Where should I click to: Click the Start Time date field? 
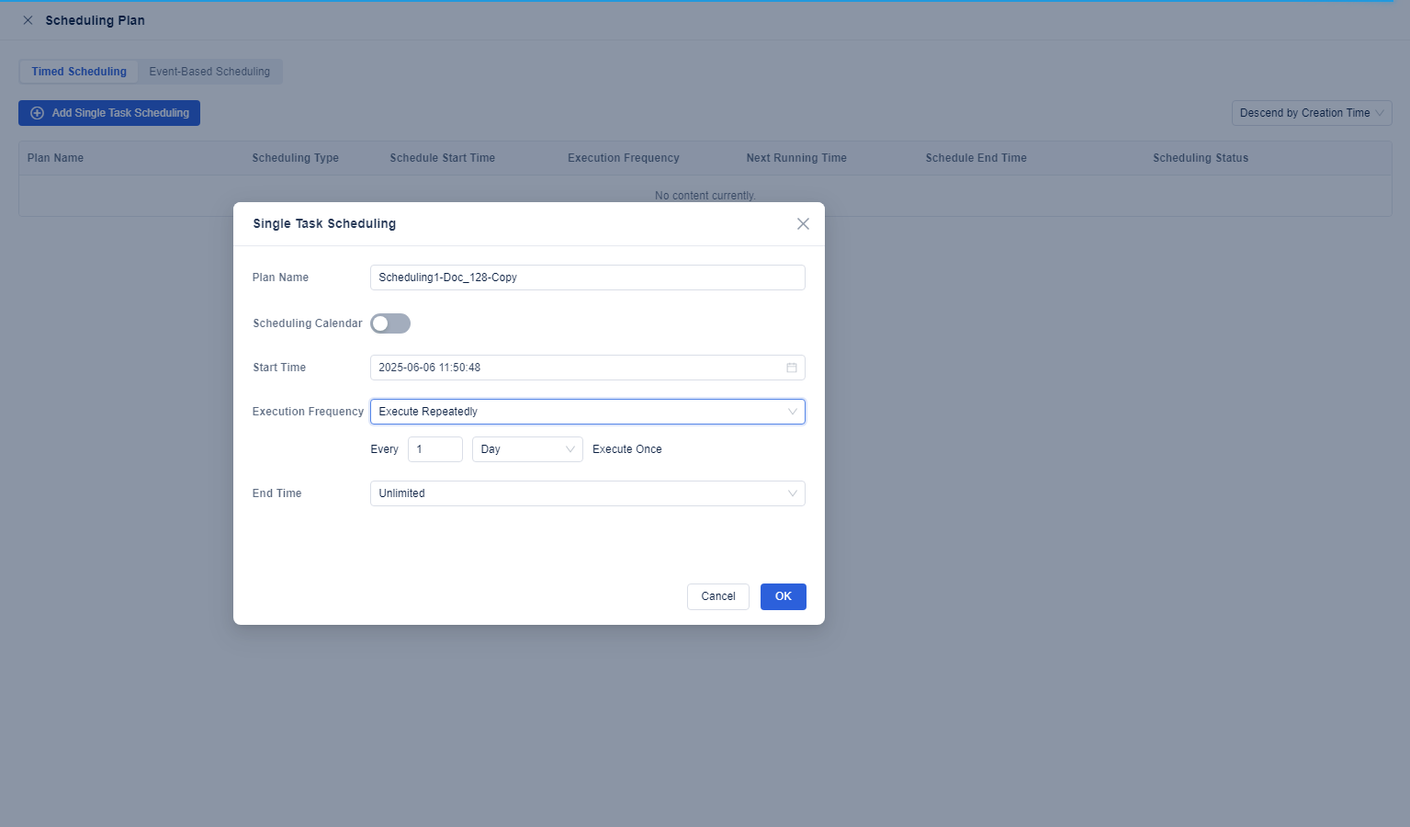[588, 368]
